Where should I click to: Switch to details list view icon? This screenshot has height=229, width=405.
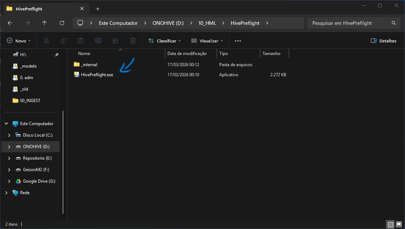(391, 225)
